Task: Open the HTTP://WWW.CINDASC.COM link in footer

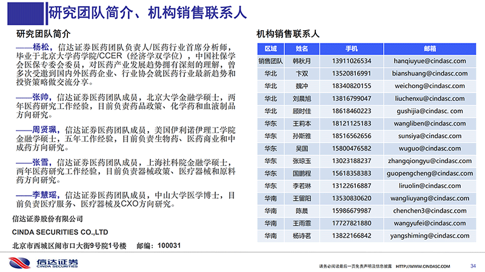Action: (x=423, y=266)
